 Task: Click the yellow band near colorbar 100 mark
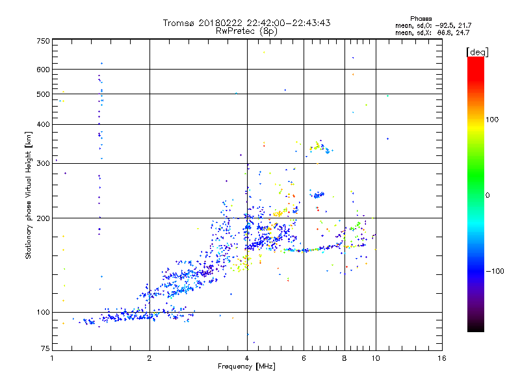(476, 126)
